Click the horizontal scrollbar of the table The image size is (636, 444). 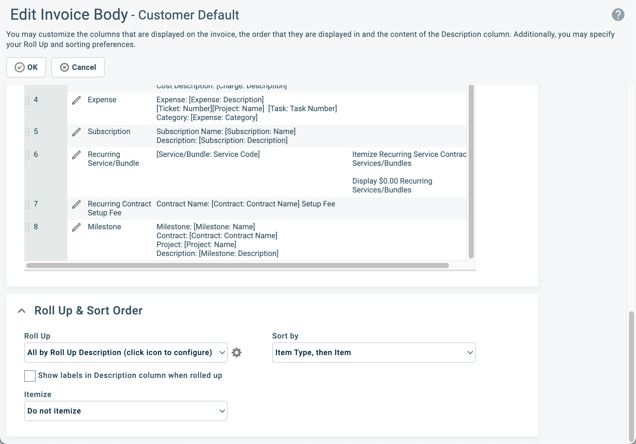pos(238,266)
